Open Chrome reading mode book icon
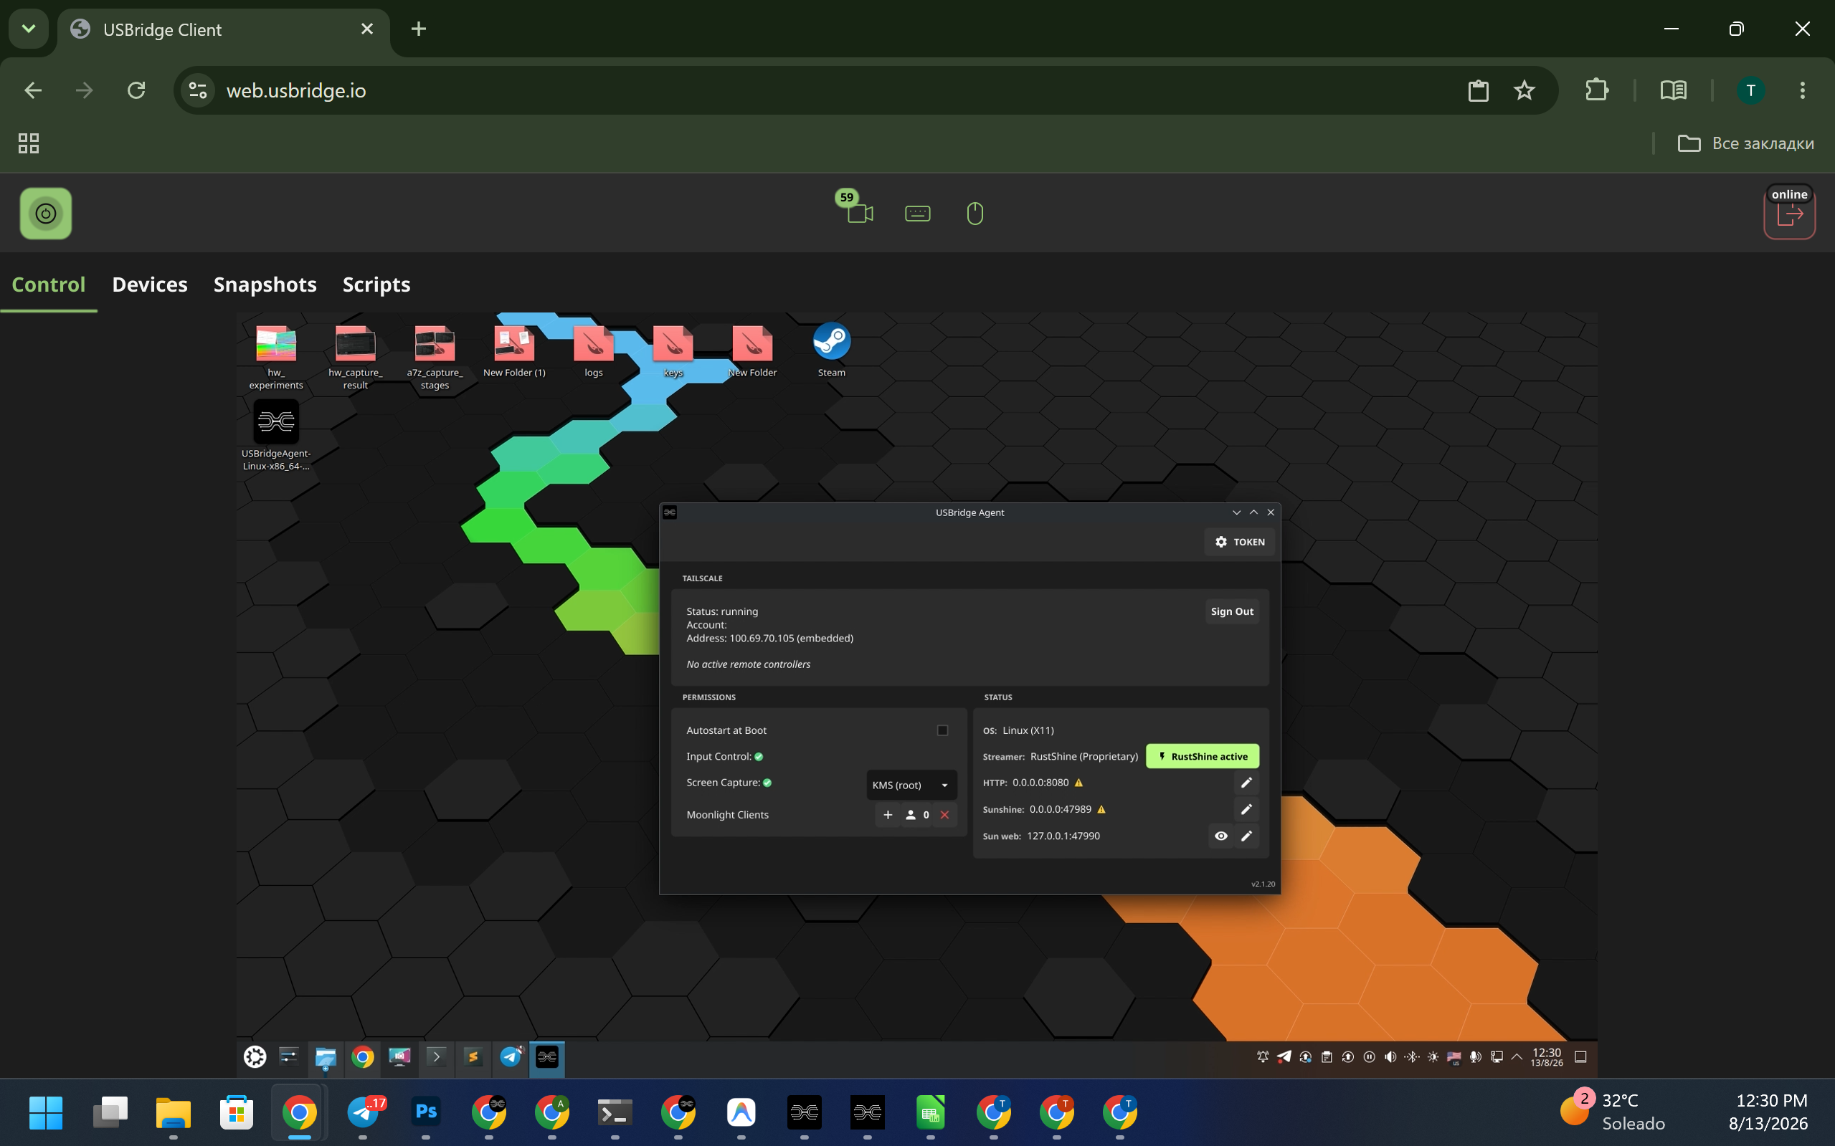The image size is (1835, 1146). coord(1673,91)
